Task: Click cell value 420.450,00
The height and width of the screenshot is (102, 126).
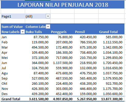Action: pos(88,37)
